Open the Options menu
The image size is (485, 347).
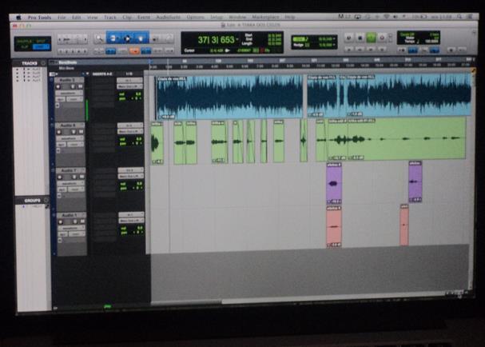pyautogui.click(x=195, y=18)
